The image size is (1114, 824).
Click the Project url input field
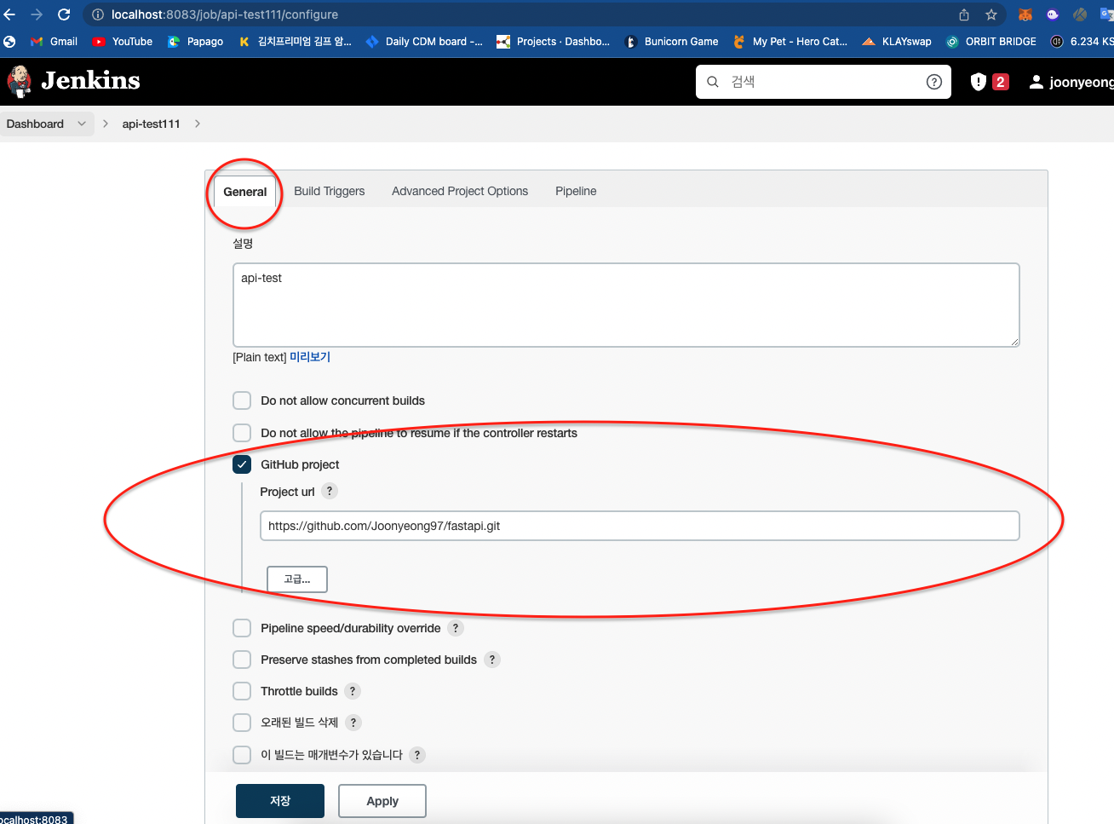tap(640, 526)
